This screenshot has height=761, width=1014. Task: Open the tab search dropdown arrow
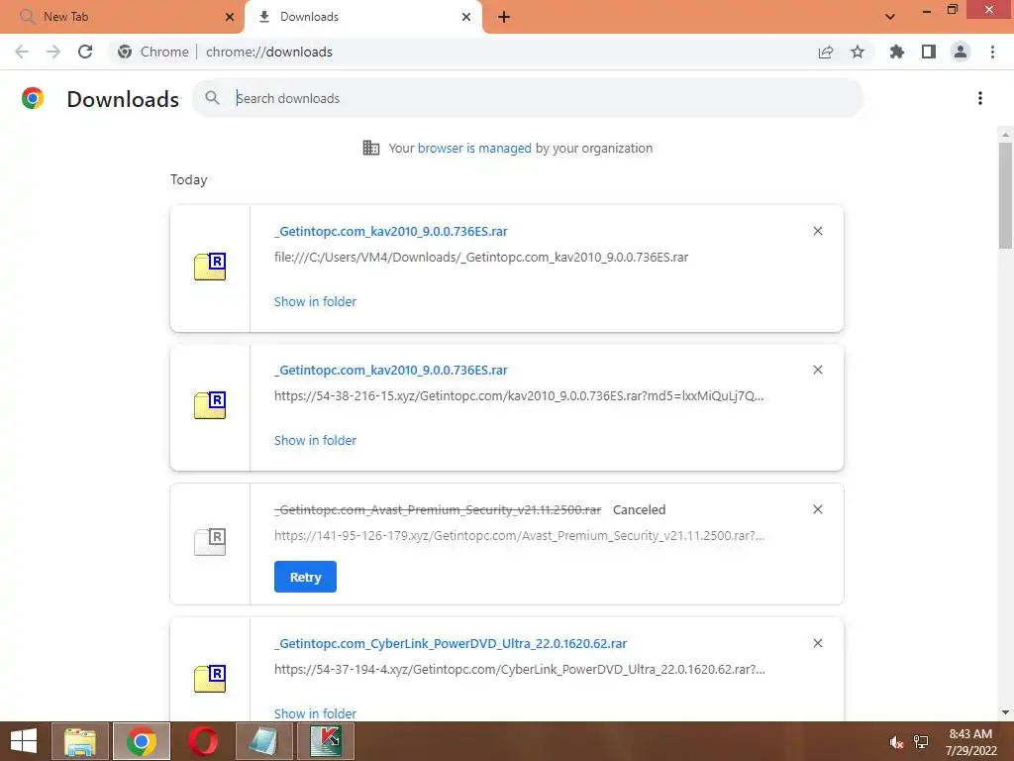pyautogui.click(x=890, y=16)
